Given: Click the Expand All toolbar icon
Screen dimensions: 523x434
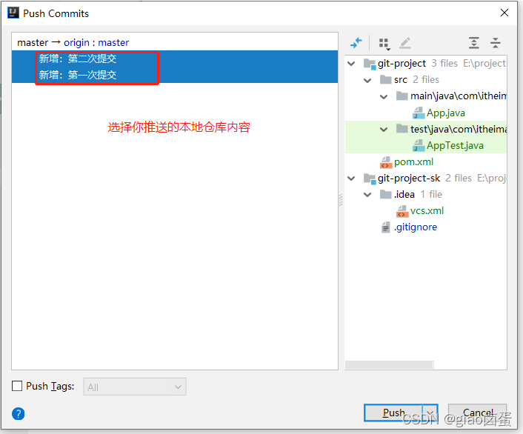Looking at the screenshot, I should click(474, 43).
